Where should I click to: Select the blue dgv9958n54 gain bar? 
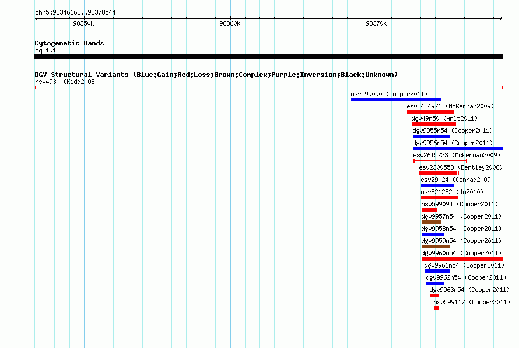433,234
